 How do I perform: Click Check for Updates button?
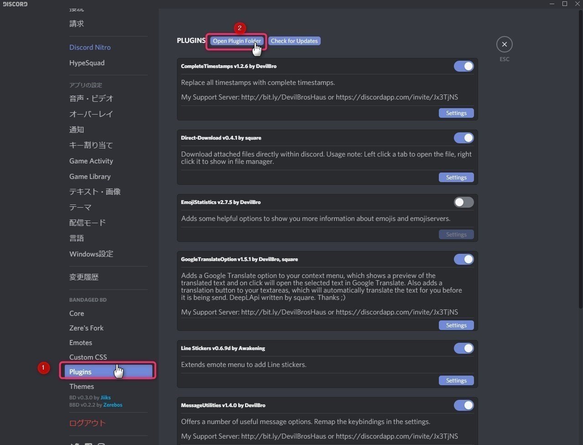(x=294, y=41)
